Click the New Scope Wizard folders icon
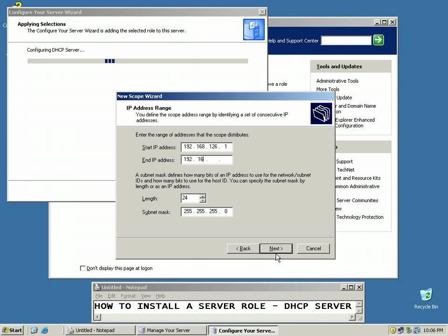 322,113
